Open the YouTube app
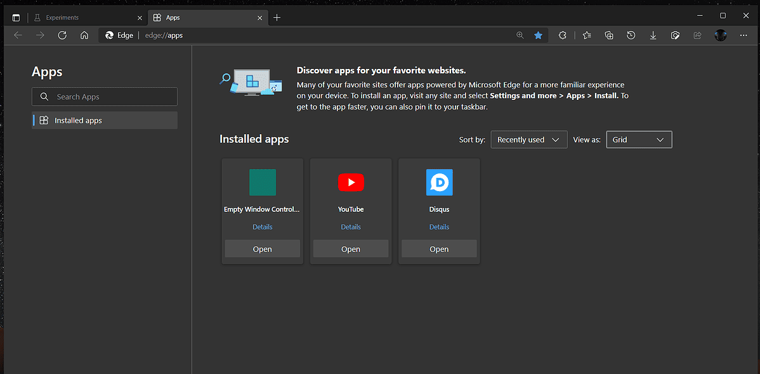Screen dimensions: 760x374 click(x=350, y=248)
